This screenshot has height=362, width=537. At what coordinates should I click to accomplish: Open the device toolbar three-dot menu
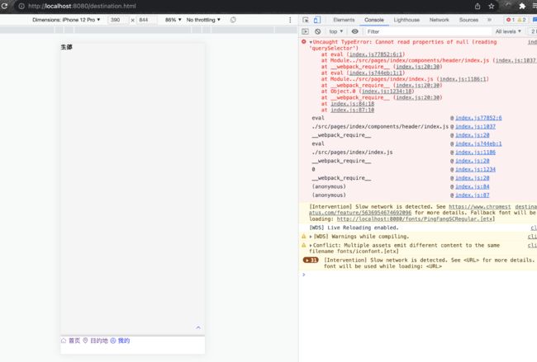coord(290,20)
